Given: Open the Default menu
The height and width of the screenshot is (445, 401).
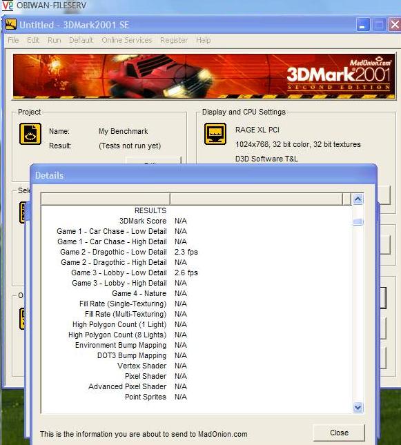Looking at the screenshot, I should (81, 40).
